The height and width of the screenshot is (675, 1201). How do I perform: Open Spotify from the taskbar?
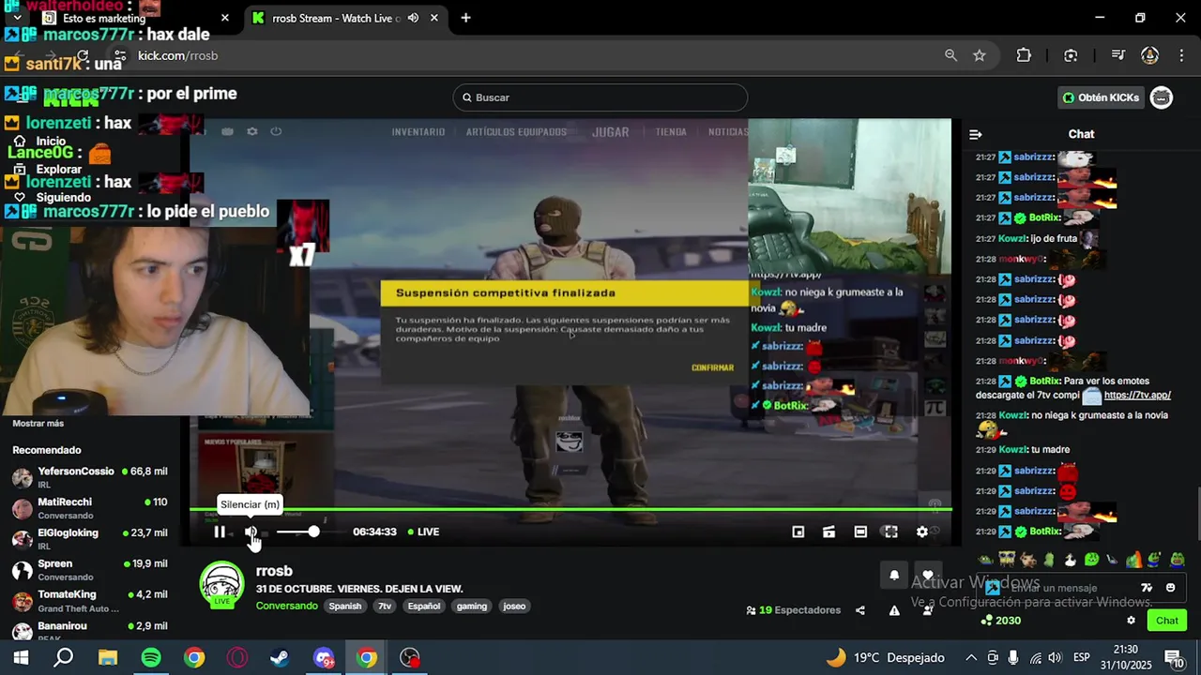click(x=151, y=657)
